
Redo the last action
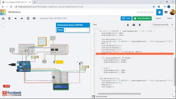pos(22,18)
